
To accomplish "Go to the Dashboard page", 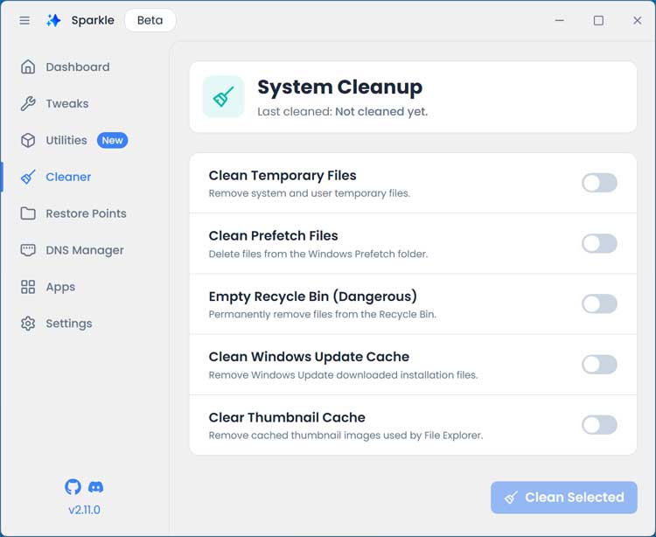I will [78, 67].
